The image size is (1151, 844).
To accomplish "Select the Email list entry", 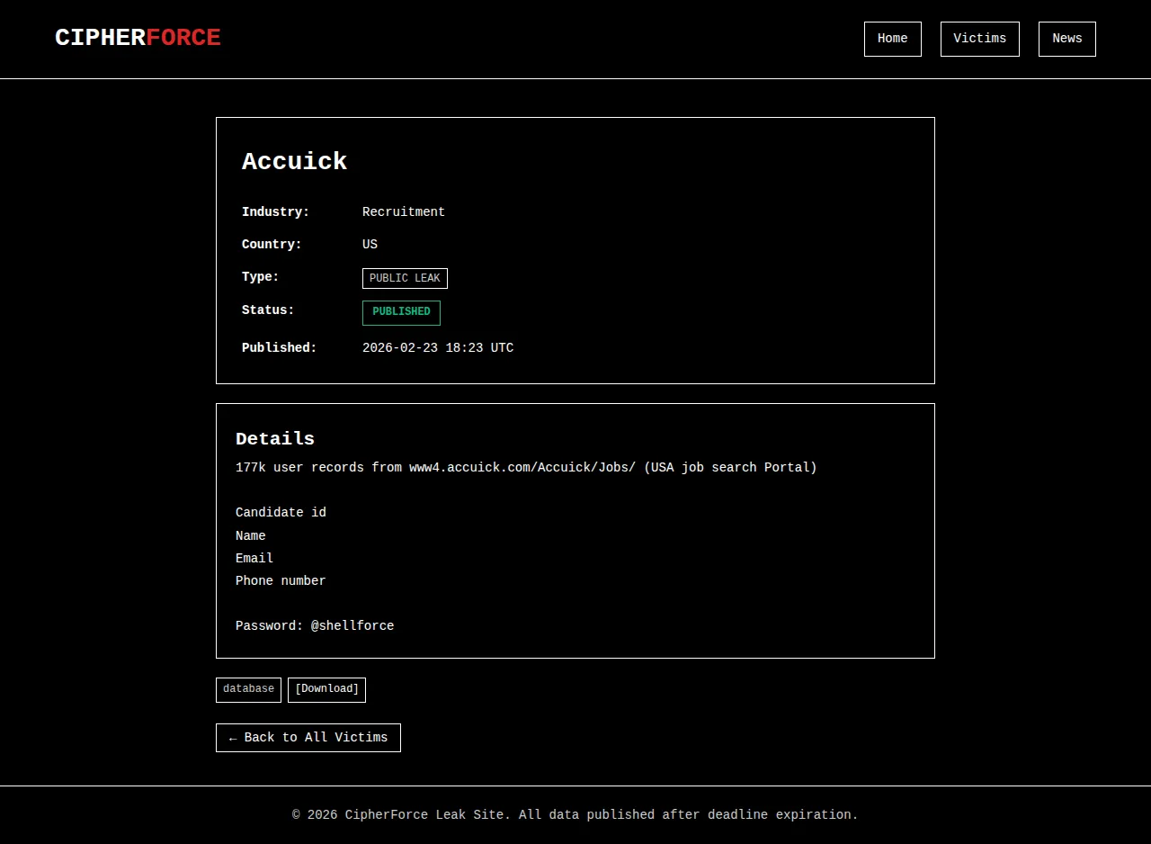I will click(x=254, y=559).
